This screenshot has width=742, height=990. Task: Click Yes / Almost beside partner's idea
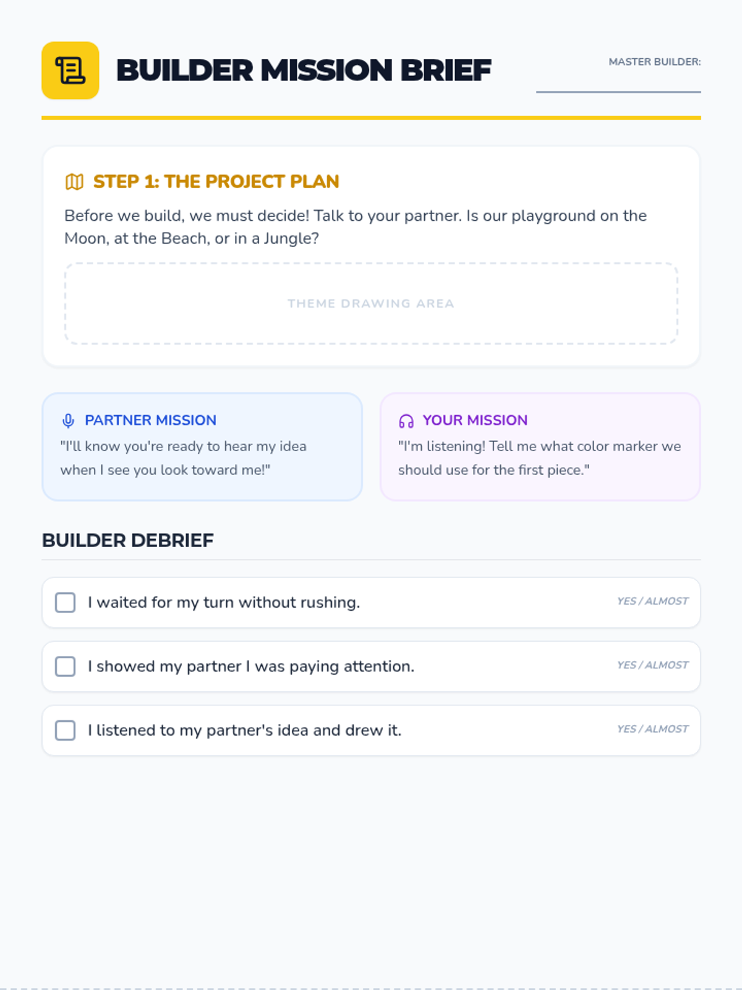pos(652,729)
